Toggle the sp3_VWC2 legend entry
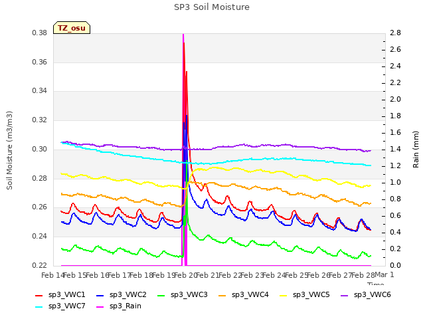425x319 pixels. coord(121,295)
